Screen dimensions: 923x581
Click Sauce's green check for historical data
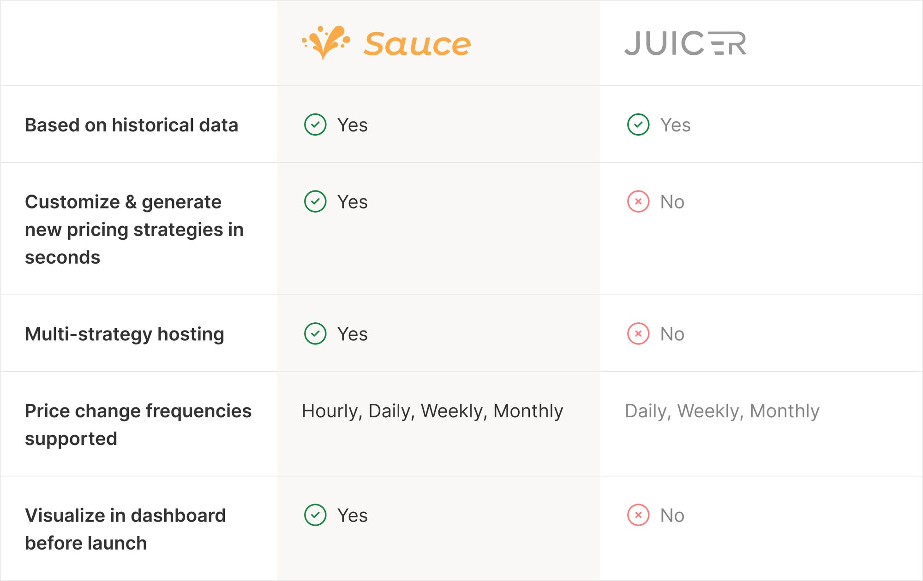315,125
